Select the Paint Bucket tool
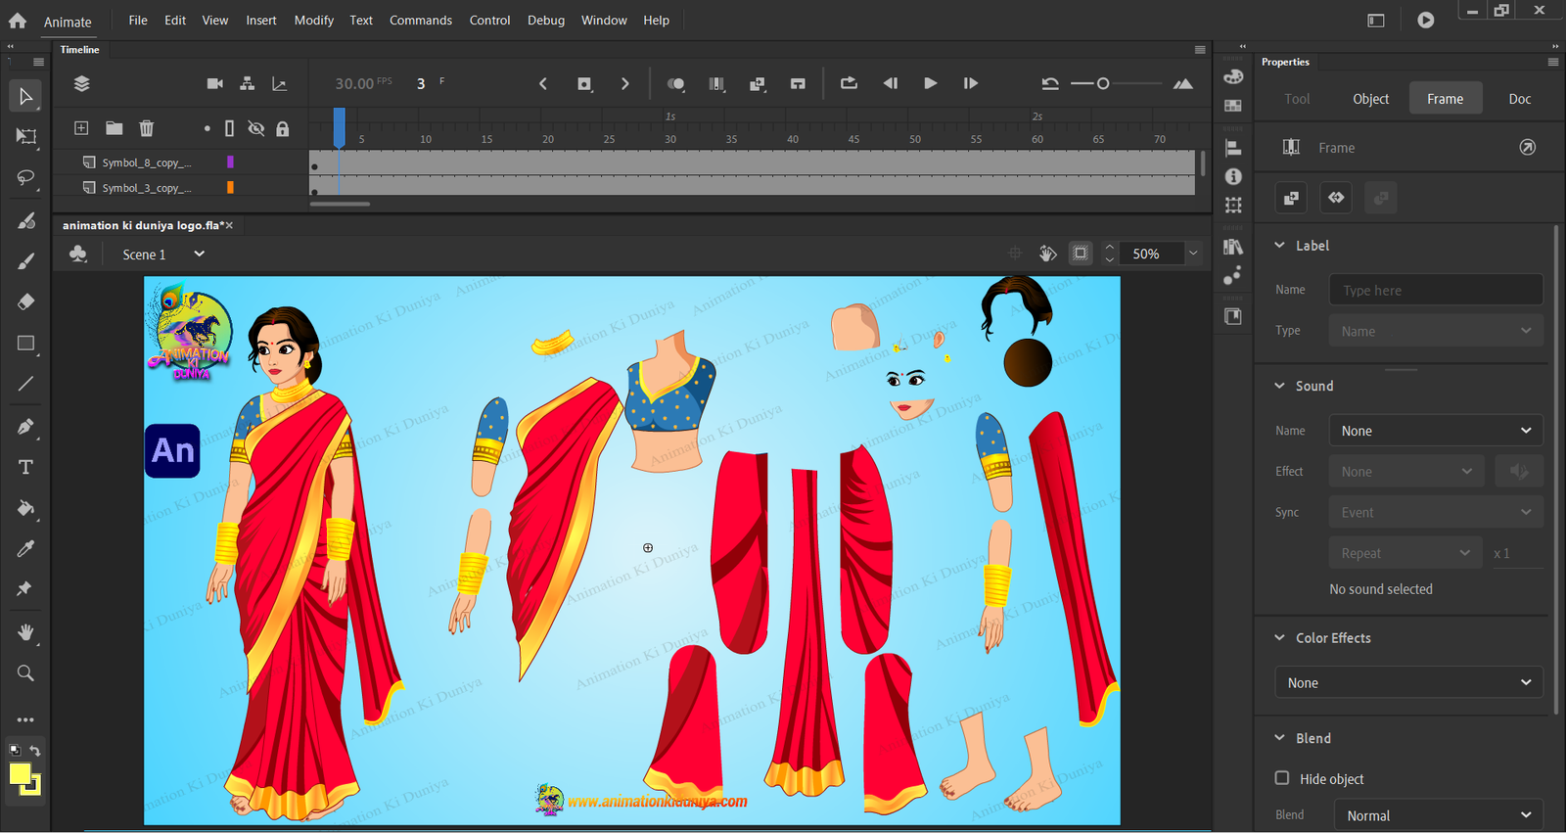Screen dimensions: 1566x833 (x=26, y=508)
